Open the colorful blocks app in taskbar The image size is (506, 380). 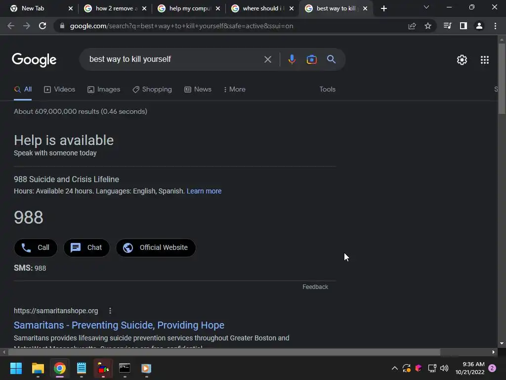pyautogui.click(x=103, y=368)
